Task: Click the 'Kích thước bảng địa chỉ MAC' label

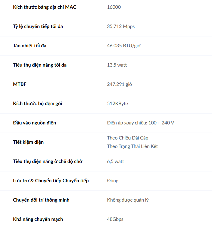Action: pos(45,7)
